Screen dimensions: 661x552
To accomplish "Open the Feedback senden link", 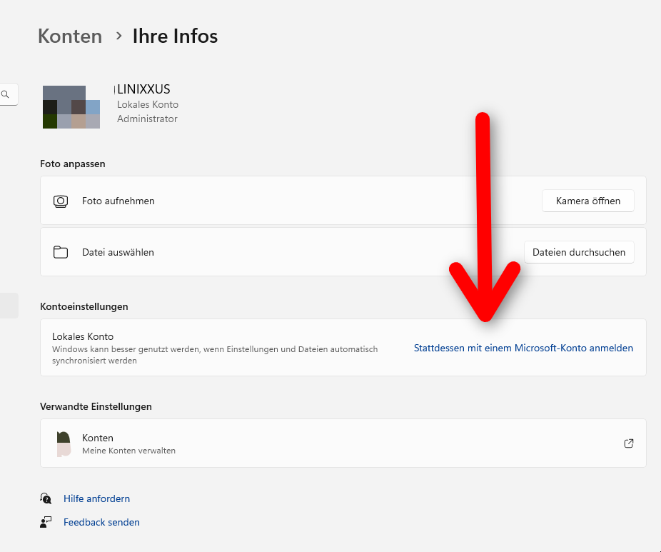I will click(101, 523).
